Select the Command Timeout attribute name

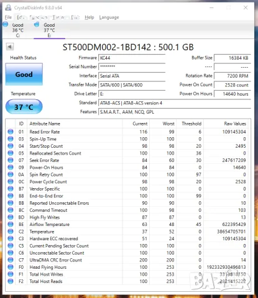48,210
